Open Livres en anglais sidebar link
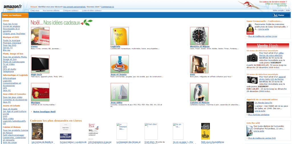 [x=11, y=26]
